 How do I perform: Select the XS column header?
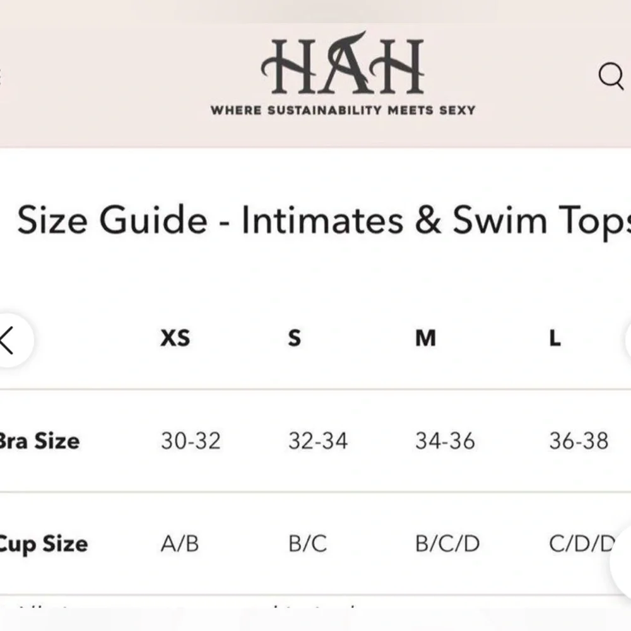pos(175,339)
